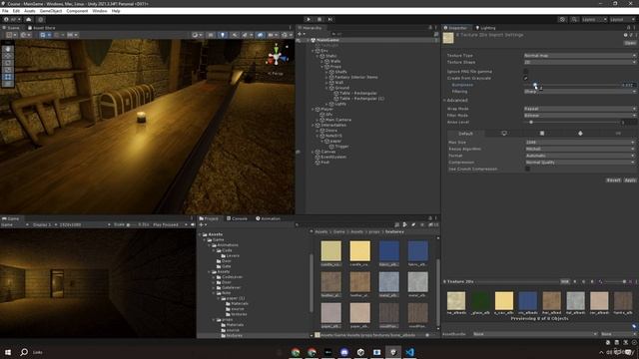
Task: Switch to the Animation tab
Action: click(x=269, y=218)
